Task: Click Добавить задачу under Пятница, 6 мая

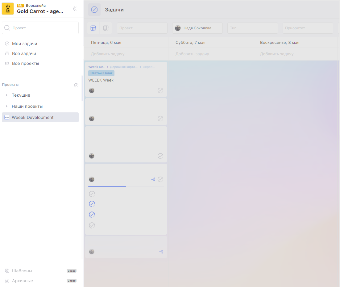Action: (108, 54)
